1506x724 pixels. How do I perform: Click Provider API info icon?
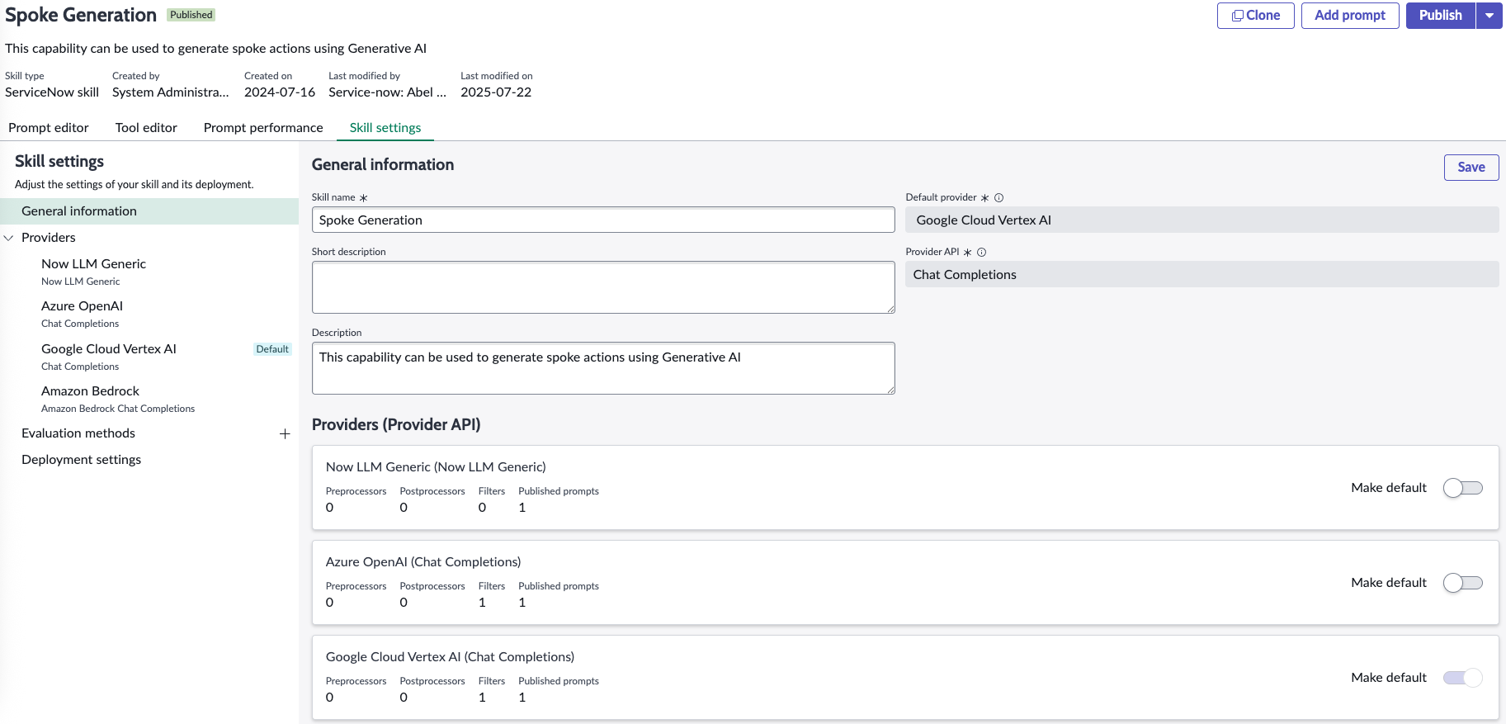click(981, 253)
